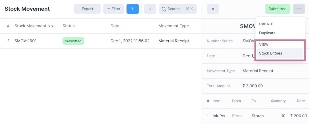The height and width of the screenshot is (124, 309).
Task: View Stock Entries from the menu
Action: tap(271, 53)
